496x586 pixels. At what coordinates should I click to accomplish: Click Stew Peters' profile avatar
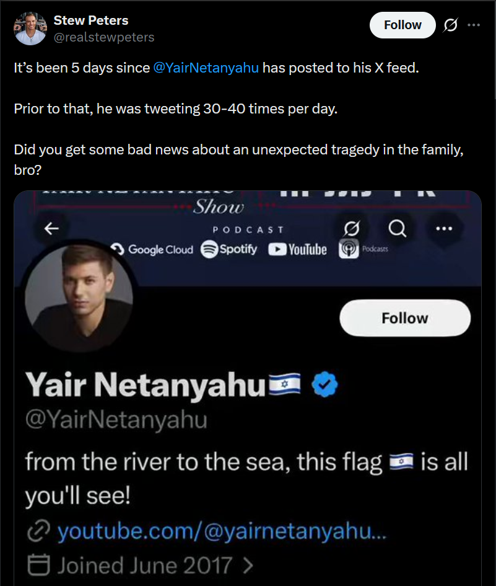coord(29,29)
